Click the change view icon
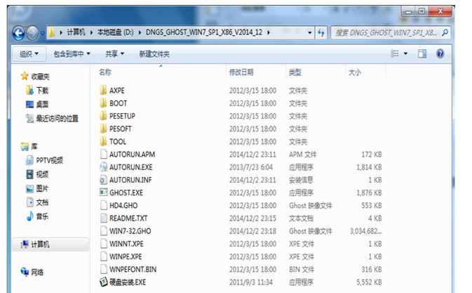This screenshot has height=293, width=472. pos(395,53)
